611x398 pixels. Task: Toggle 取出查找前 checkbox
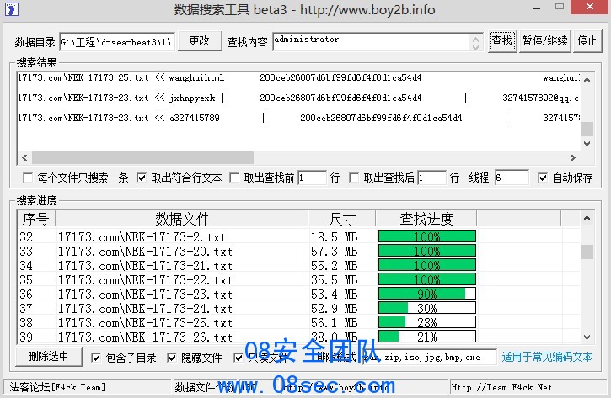pyautogui.click(x=234, y=178)
